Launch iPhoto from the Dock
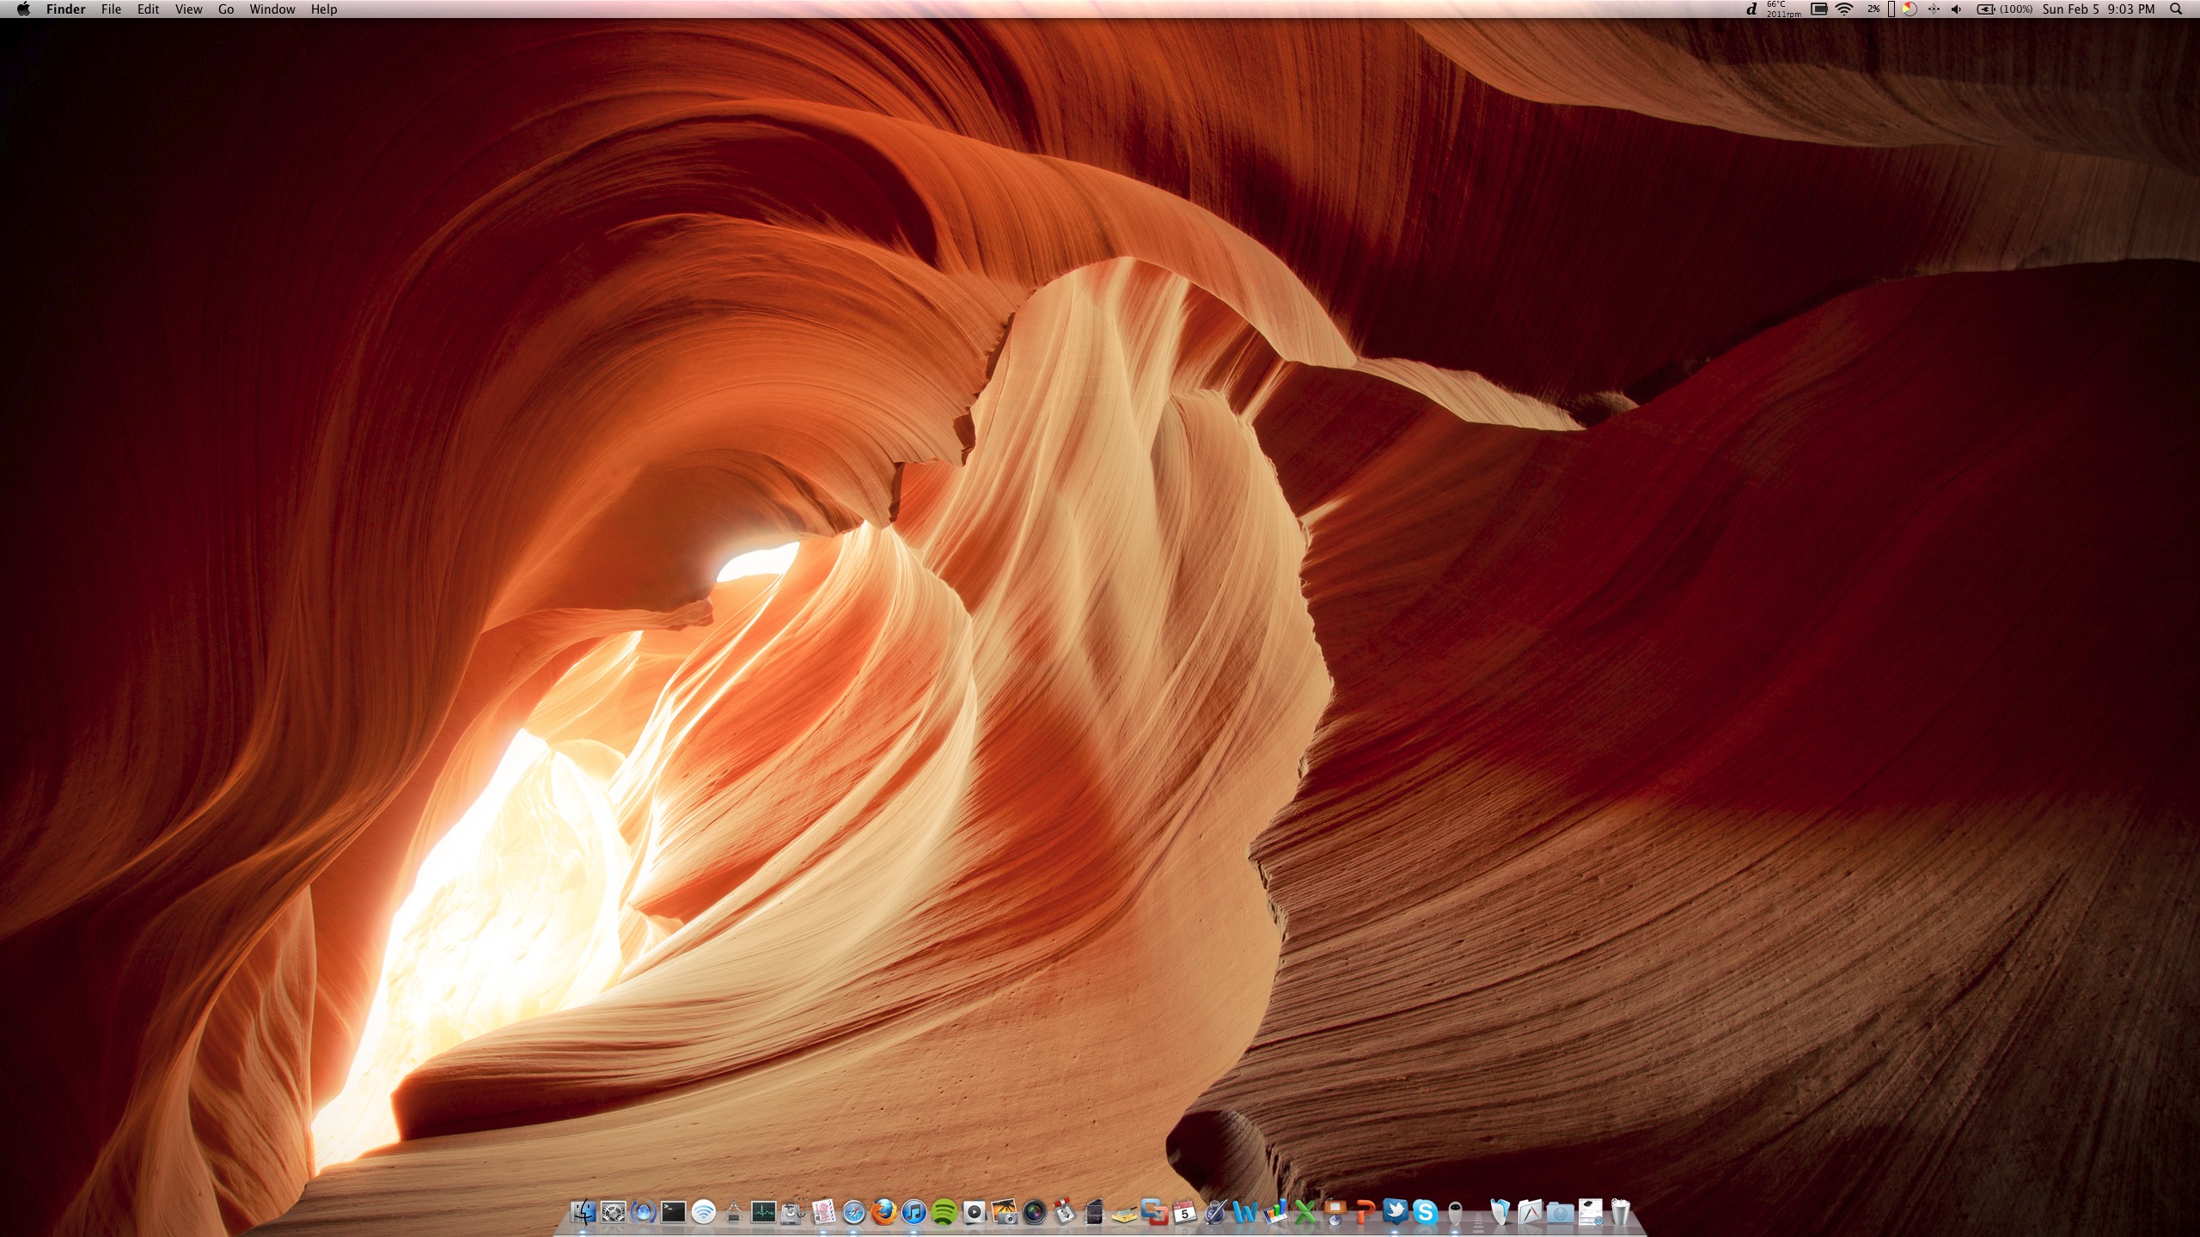The width and height of the screenshot is (2200, 1237). tap(1005, 1212)
